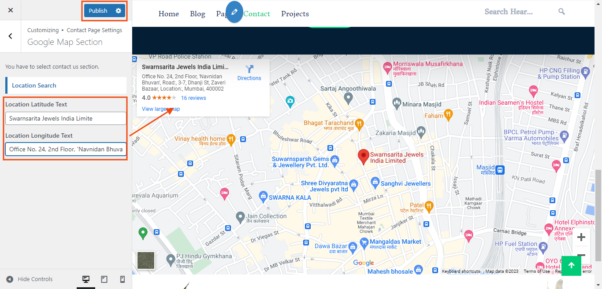Switch to desktop preview icon

click(86, 279)
